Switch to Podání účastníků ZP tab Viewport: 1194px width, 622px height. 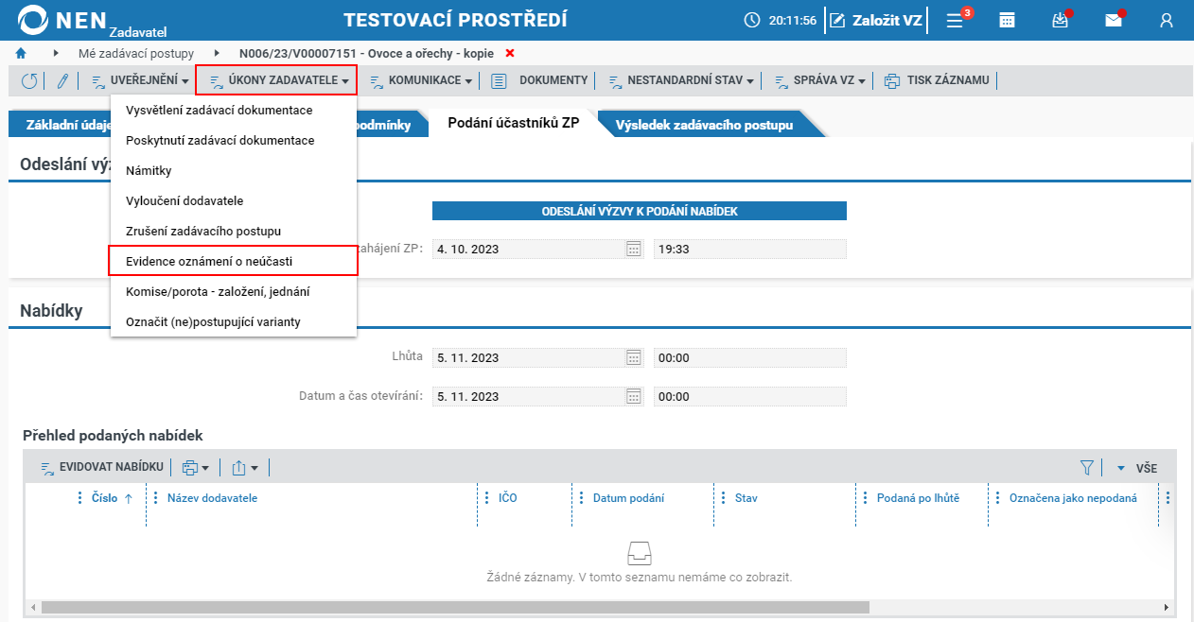(x=513, y=124)
